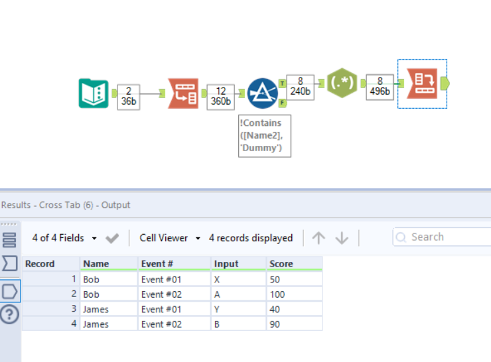This screenshot has width=491, height=362.
Task: Select the Filter tool node
Action: point(263,93)
